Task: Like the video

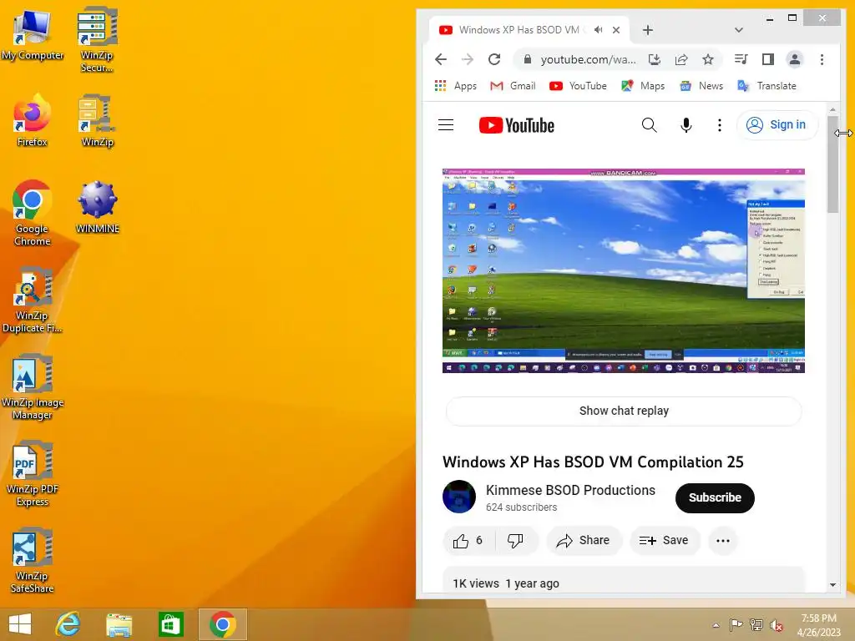Action: click(468, 540)
